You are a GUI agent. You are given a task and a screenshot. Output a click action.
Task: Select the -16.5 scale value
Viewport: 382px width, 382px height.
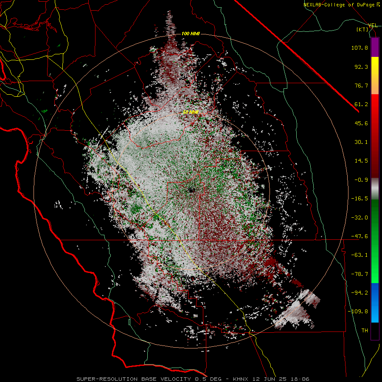[360, 199]
